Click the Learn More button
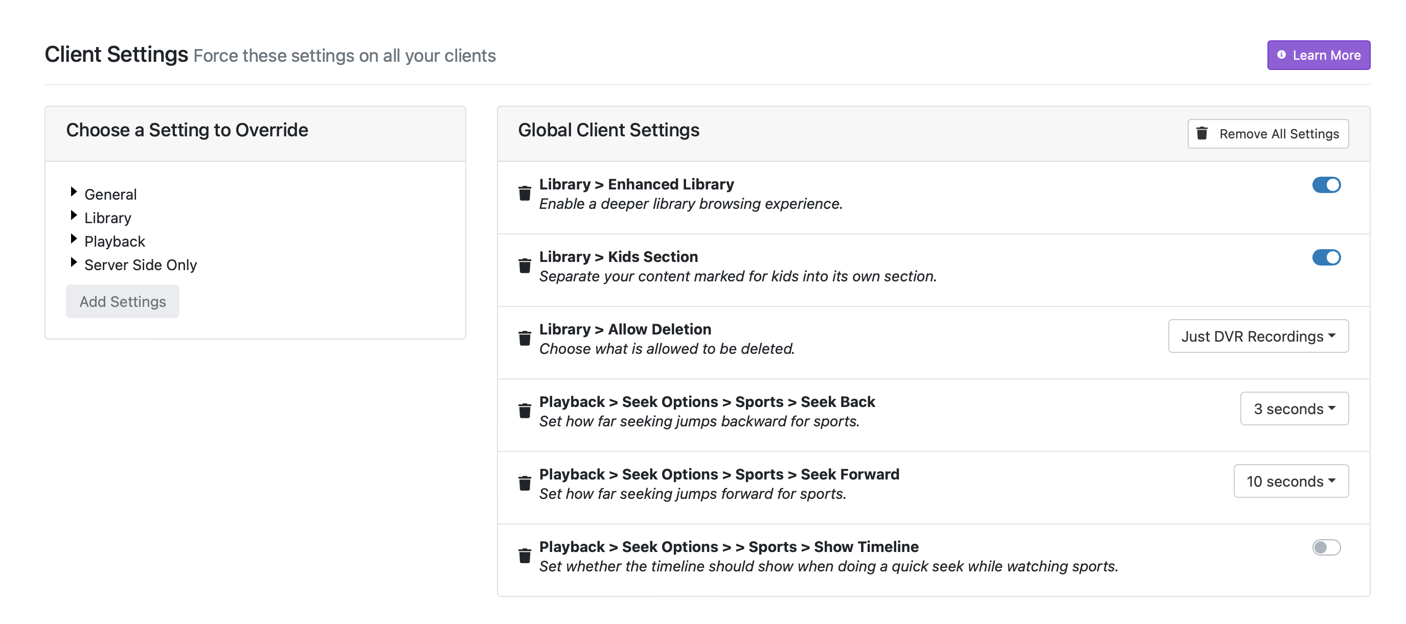The image size is (1406, 624). tap(1318, 55)
